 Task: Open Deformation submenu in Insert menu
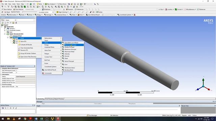52,38
